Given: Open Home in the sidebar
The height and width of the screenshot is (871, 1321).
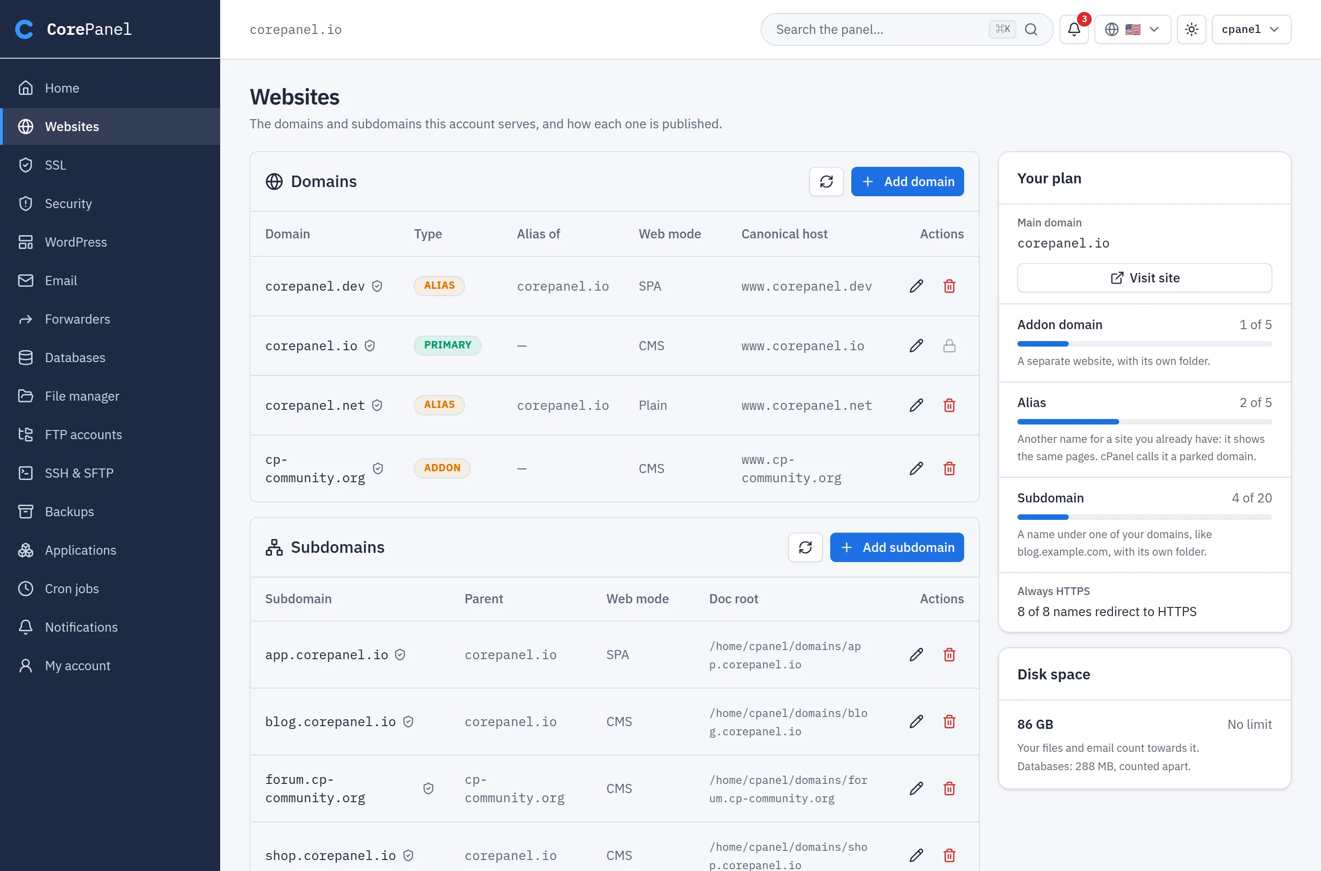Looking at the screenshot, I should (110, 88).
